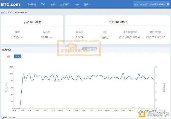Click the BTC.com logo
Screen dimensions: 171x119
click(x=10, y=4)
